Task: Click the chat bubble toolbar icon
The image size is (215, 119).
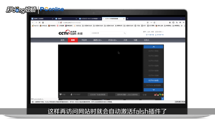Action: pos(180,23)
